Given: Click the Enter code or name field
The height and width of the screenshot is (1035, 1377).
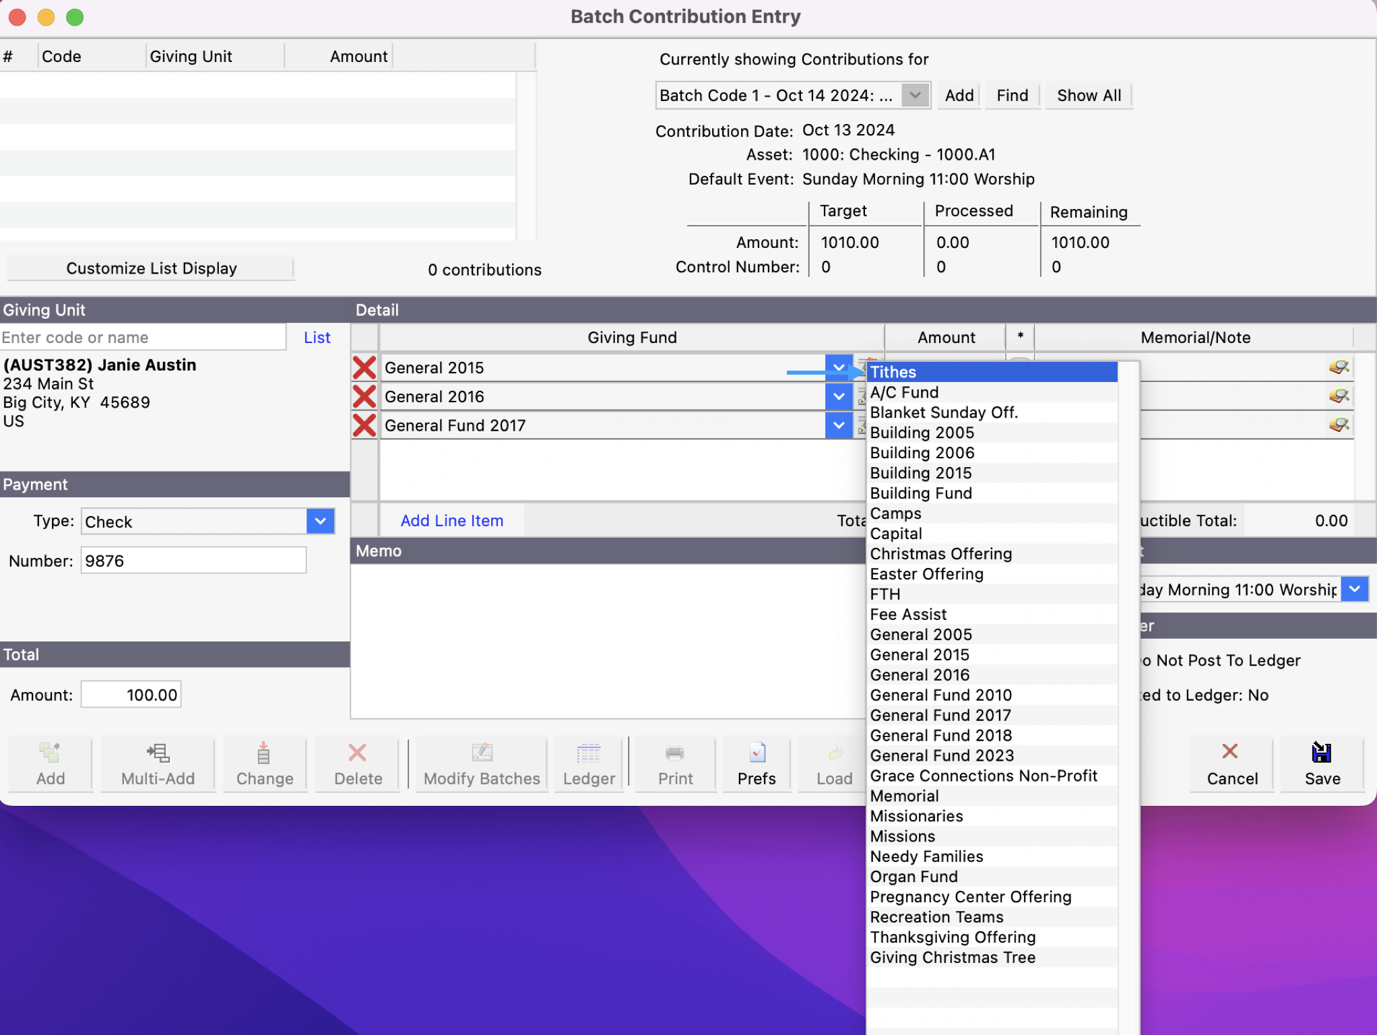Looking at the screenshot, I should pos(143,338).
